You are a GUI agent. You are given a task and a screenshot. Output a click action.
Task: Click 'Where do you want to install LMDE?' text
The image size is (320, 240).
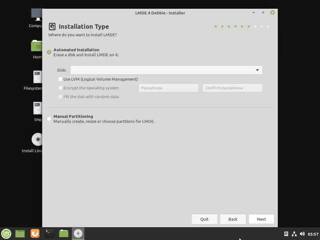click(x=82, y=35)
